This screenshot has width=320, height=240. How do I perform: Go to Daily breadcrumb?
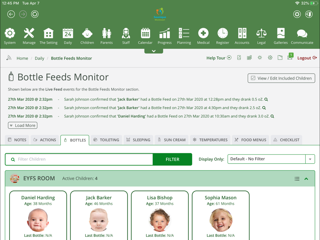pyautogui.click(x=39, y=58)
